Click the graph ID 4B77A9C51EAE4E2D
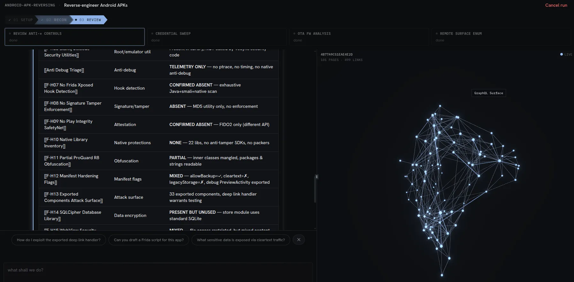 click(x=336, y=55)
